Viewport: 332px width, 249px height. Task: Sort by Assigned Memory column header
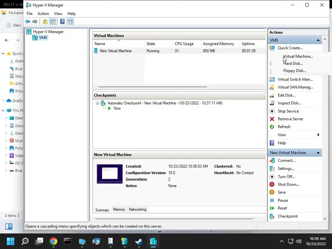click(220, 44)
